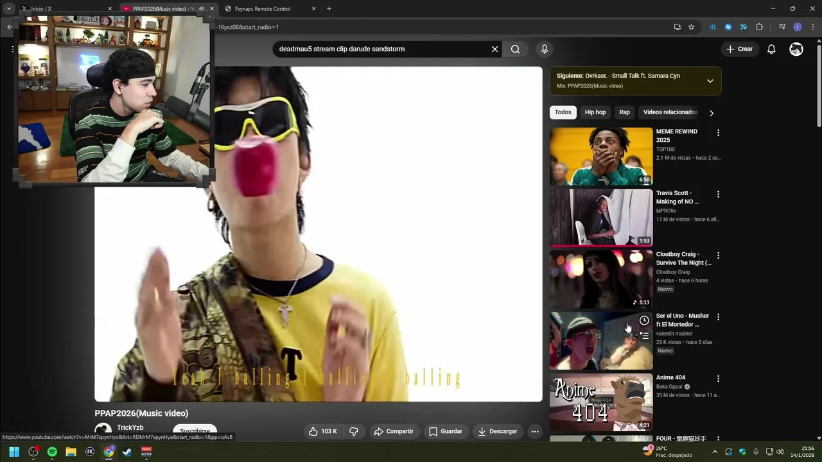Open the Shazam extension icon
Screen dimensions: 822x462
[728, 27]
